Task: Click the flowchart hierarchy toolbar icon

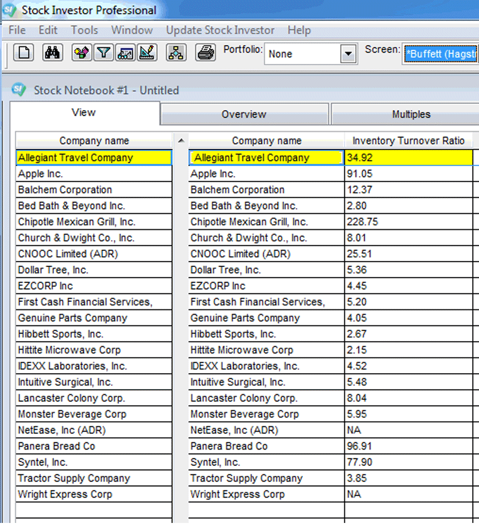Action: point(176,52)
